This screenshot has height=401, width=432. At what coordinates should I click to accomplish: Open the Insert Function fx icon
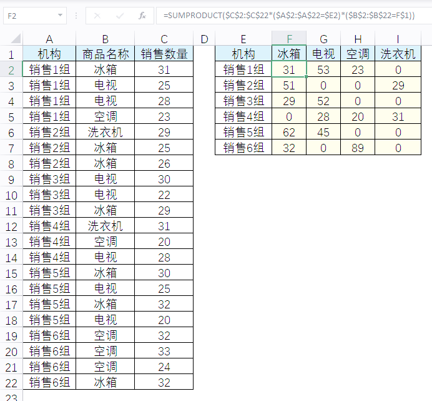(142, 16)
